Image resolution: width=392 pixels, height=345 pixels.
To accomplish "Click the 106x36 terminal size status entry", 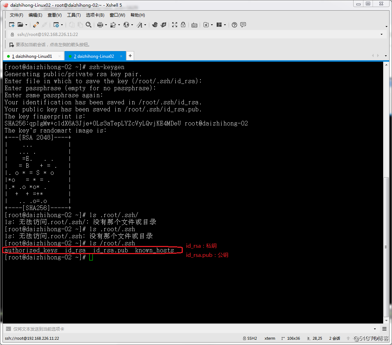I will point(290,338).
